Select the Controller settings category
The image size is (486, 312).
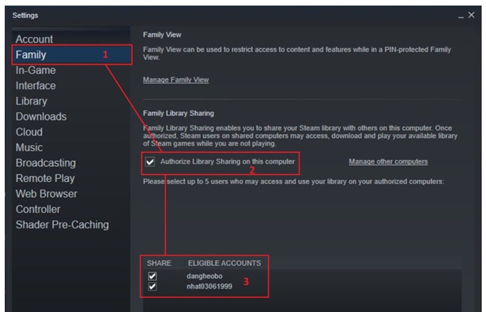coord(38,209)
